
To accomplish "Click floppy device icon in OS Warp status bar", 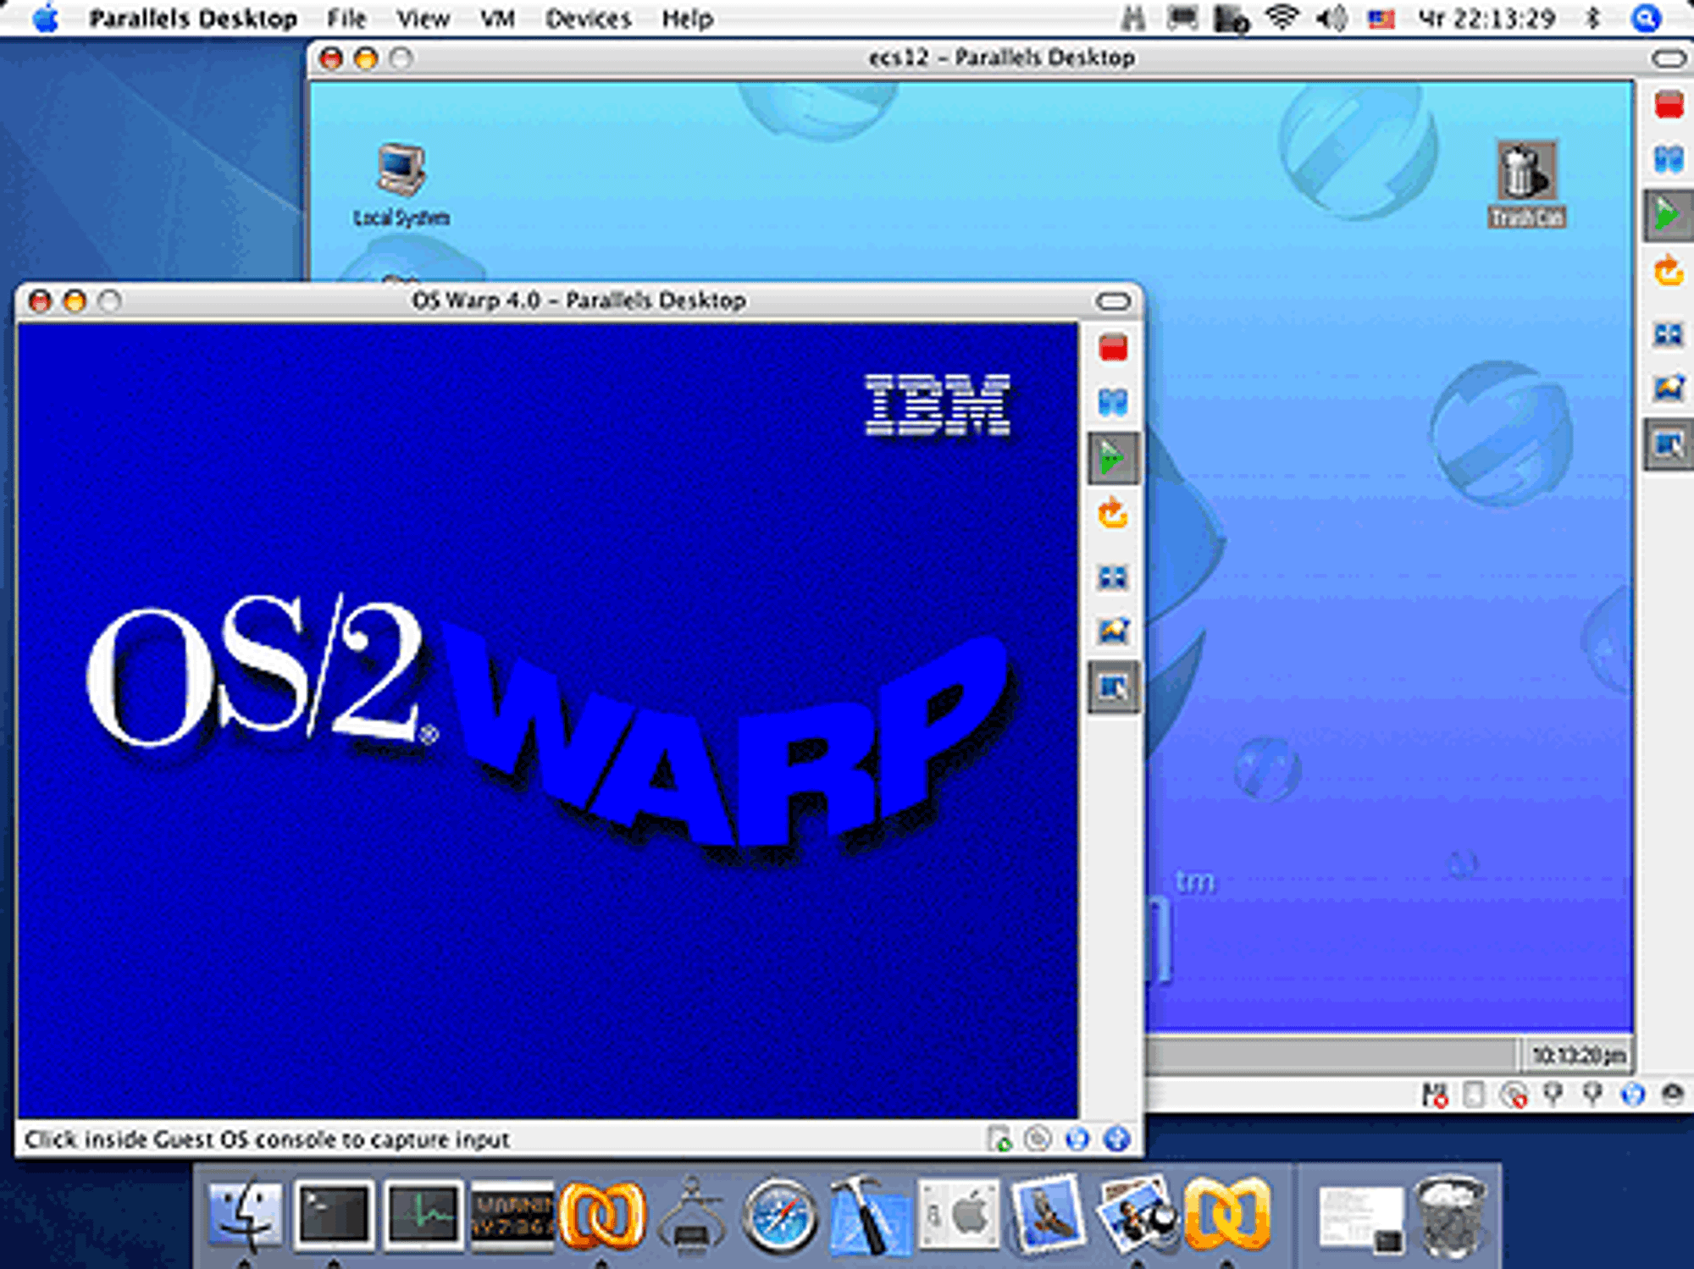I will click(x=999, y=1139).
